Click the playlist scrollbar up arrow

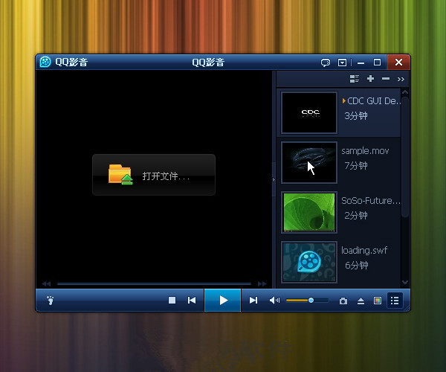[405, 92]
